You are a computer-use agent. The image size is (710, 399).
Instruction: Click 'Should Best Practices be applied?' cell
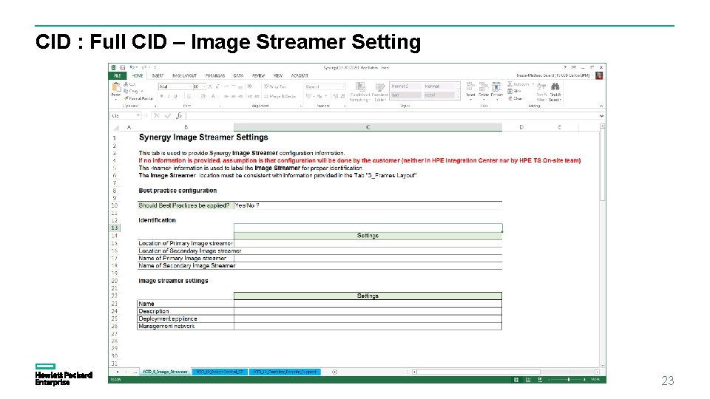(185, 205)
